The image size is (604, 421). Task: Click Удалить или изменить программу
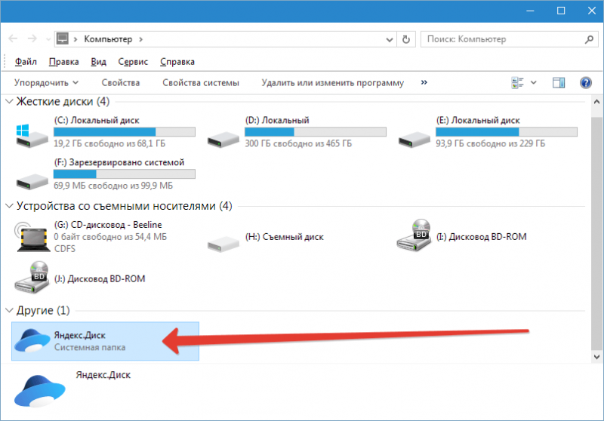coord(333,83)
